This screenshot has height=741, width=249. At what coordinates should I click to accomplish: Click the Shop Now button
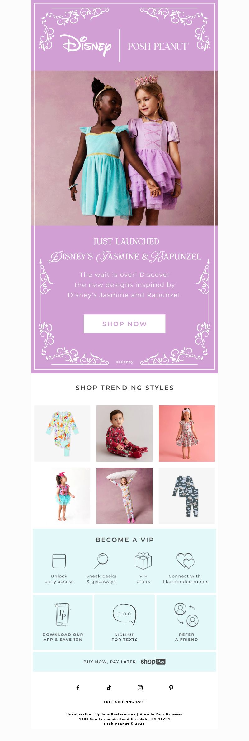click(125, 324)
